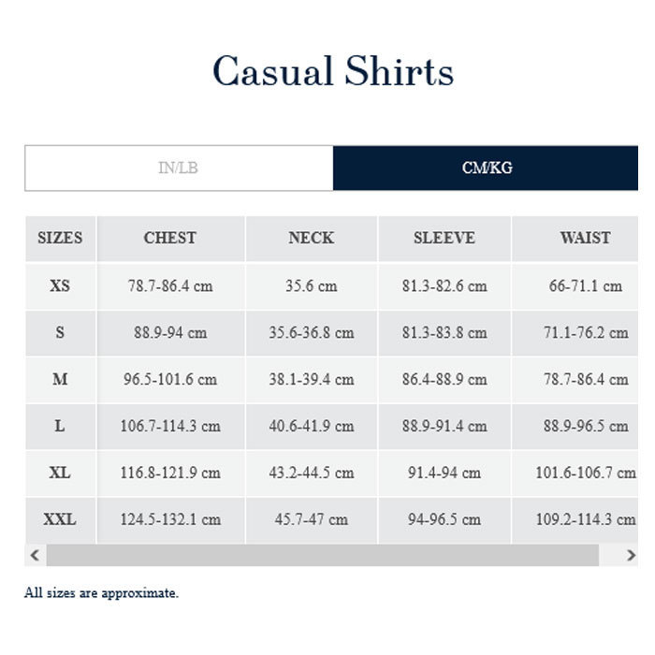Click the right scroll arrow under table
Screen dimensions: 655x655
(x=631, y=555)
